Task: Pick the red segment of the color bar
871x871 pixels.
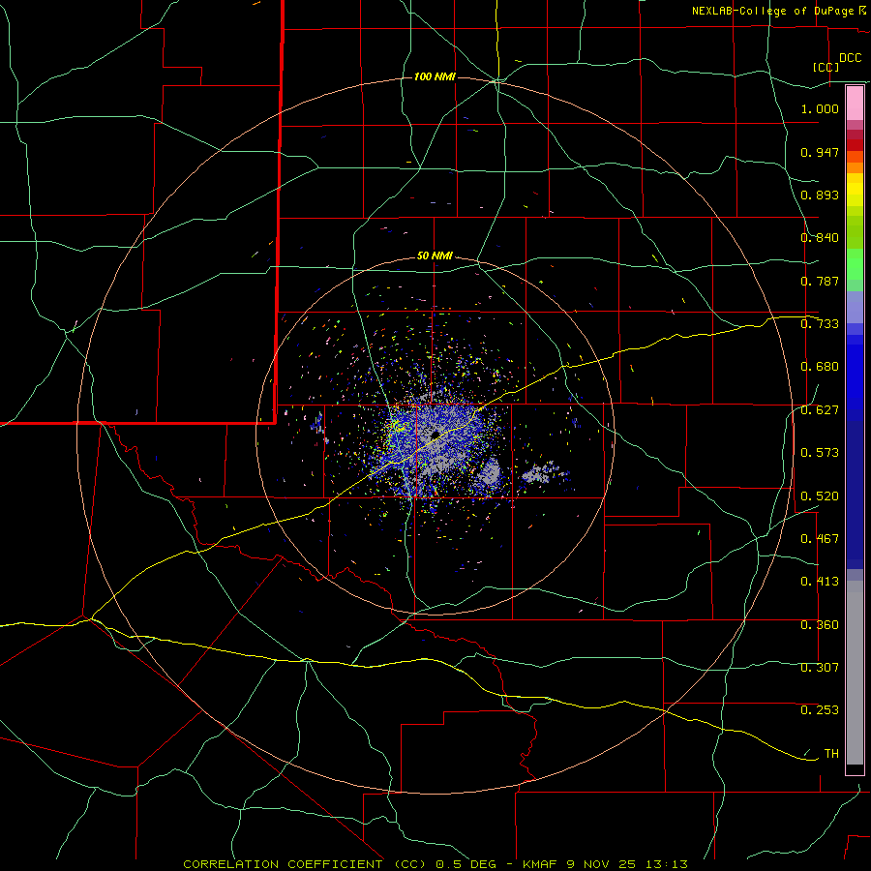Action: point(855,145)
